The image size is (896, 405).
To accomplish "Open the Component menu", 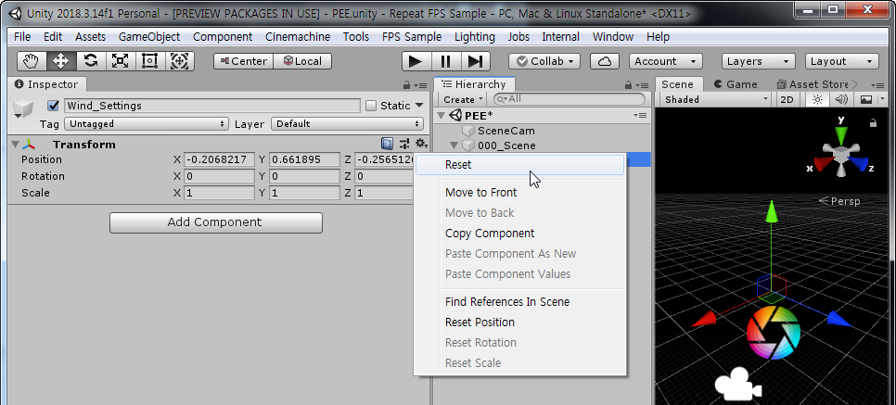I will coord(223,36).
